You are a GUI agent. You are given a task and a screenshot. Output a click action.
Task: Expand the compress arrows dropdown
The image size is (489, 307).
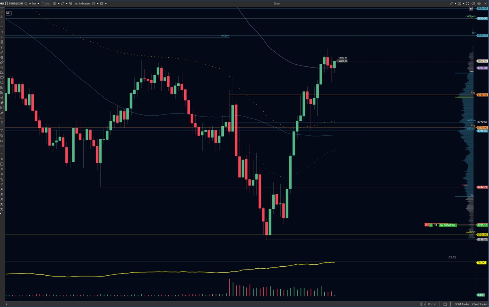456,3
